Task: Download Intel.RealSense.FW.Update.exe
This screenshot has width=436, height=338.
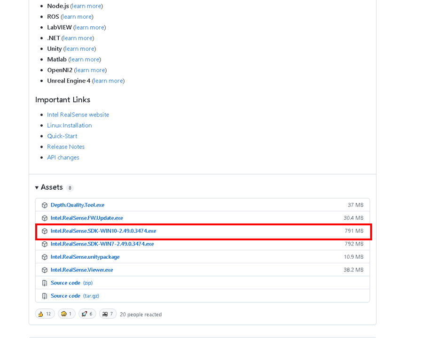Action: click(x=87, y=218)
